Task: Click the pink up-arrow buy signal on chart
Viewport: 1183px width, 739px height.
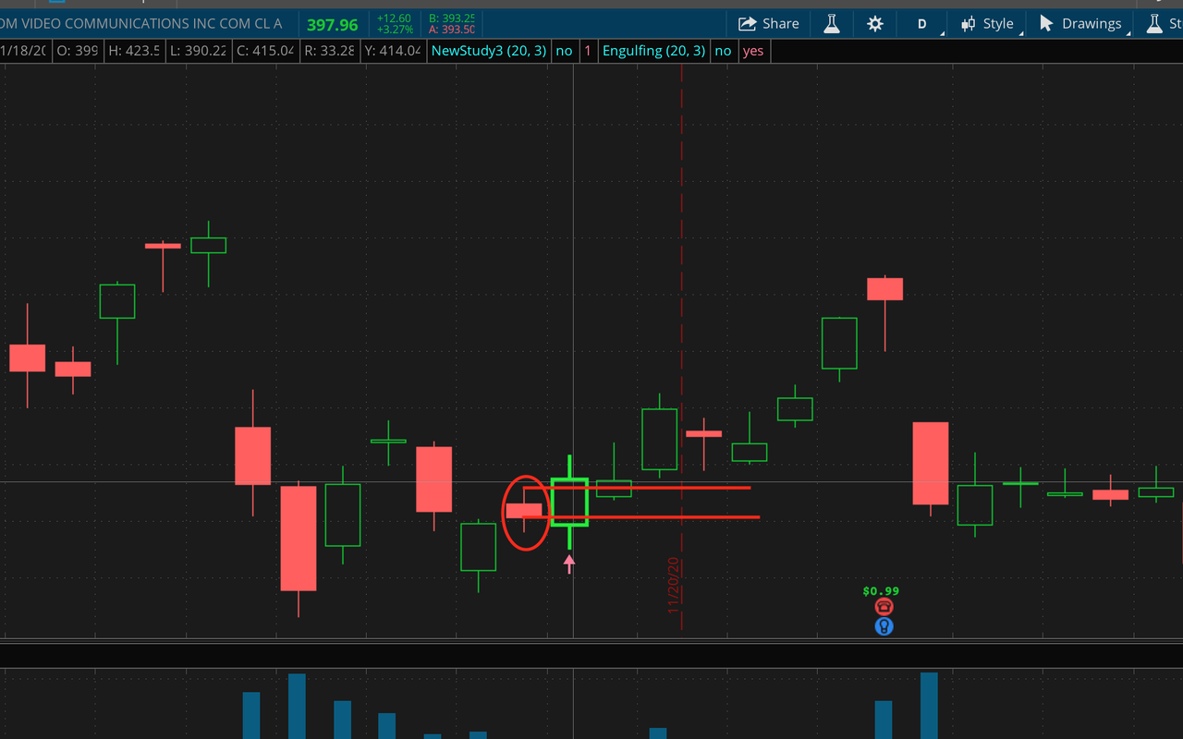Action: tap(569, 563)
